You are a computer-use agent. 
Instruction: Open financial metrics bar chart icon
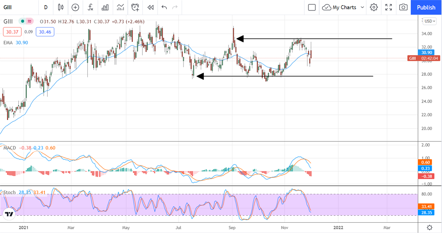pos(105,7)
